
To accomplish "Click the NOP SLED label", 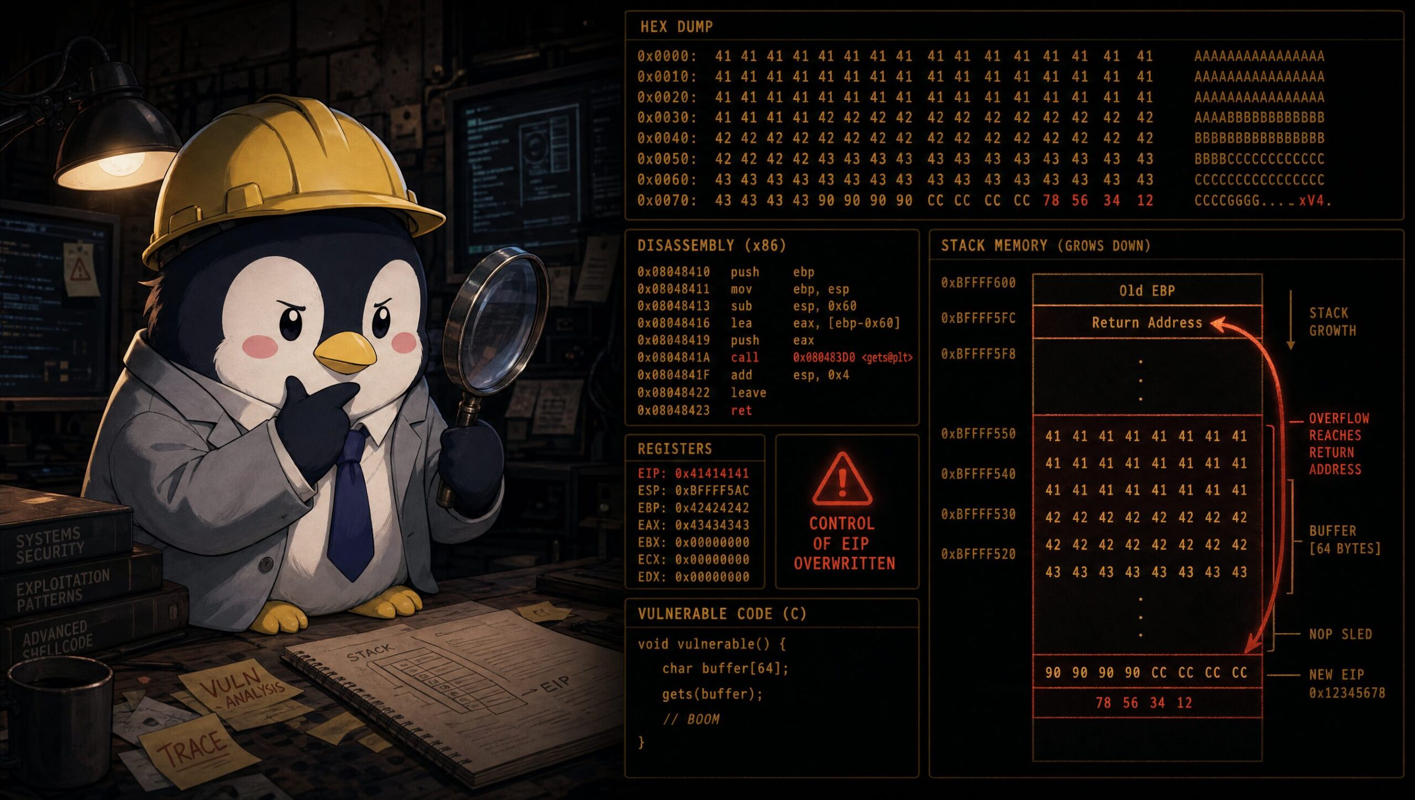I will click(x=1340, y=634).
